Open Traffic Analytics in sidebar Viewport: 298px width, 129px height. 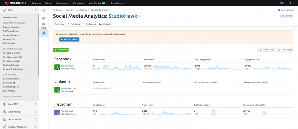coord(10,31)
